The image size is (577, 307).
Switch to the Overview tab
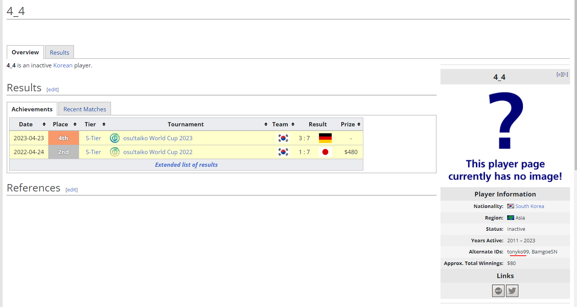(x=25, y=52)
